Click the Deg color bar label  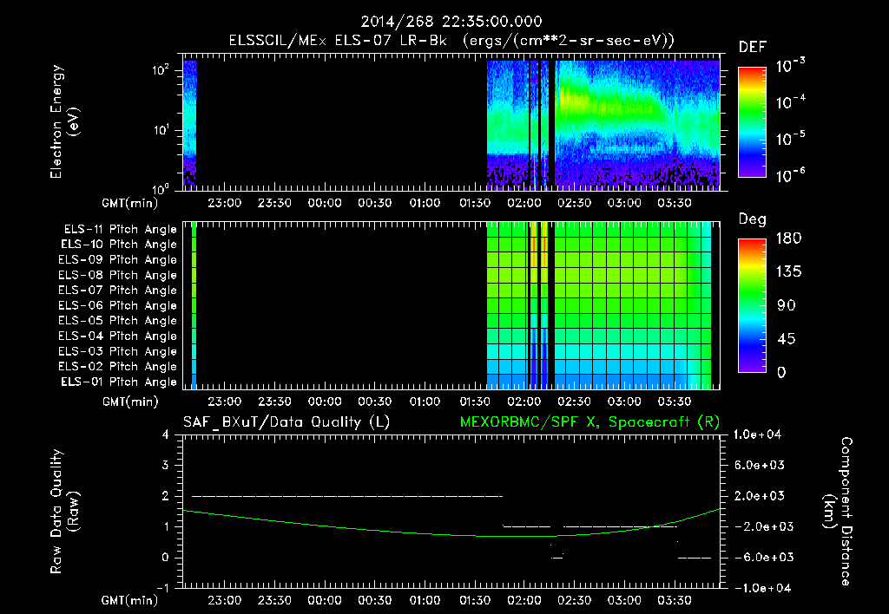[753, 219]
